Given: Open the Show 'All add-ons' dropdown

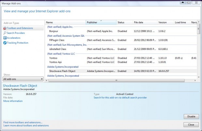Looking at the screenshot, I should coord(23,79).
